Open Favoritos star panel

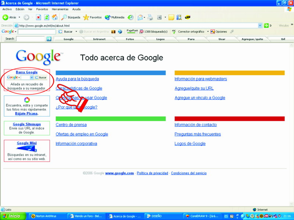pyautogui.click(x=86, y=17)
